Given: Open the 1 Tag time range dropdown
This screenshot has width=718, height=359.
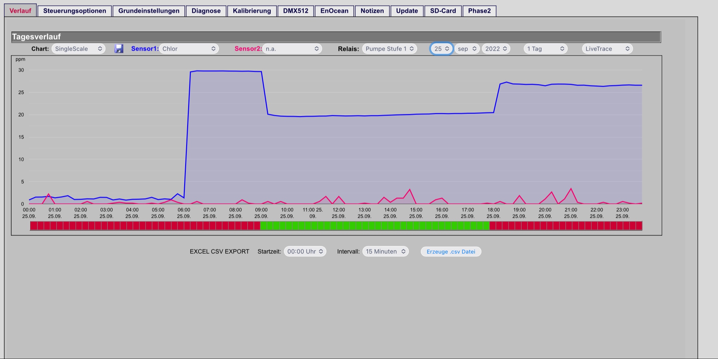Looking at the screenshot, I should coord(545,49).
